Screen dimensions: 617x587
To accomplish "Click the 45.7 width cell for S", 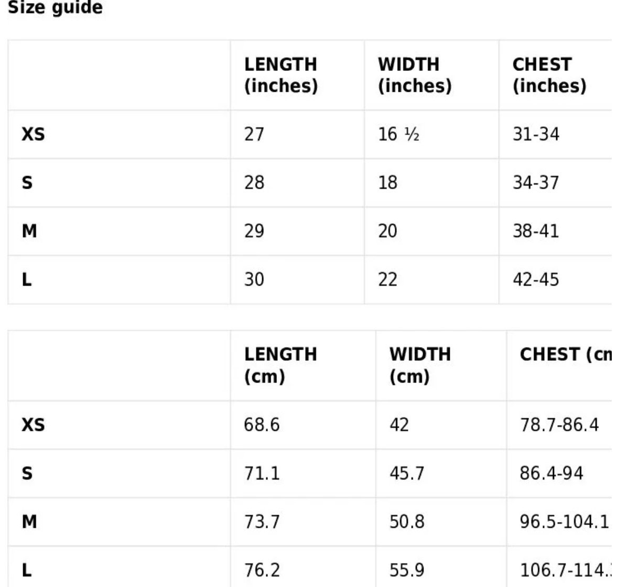I will tap(407, 473).
